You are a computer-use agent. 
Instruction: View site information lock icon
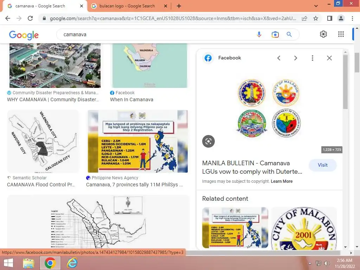point(44,18)
